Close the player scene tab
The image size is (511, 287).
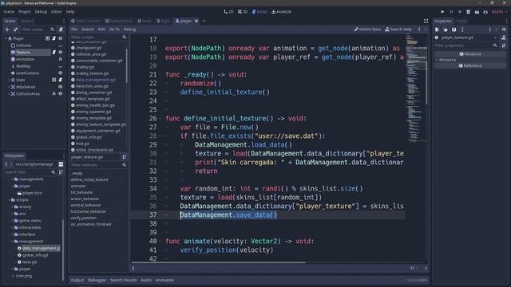click(196, 22)
